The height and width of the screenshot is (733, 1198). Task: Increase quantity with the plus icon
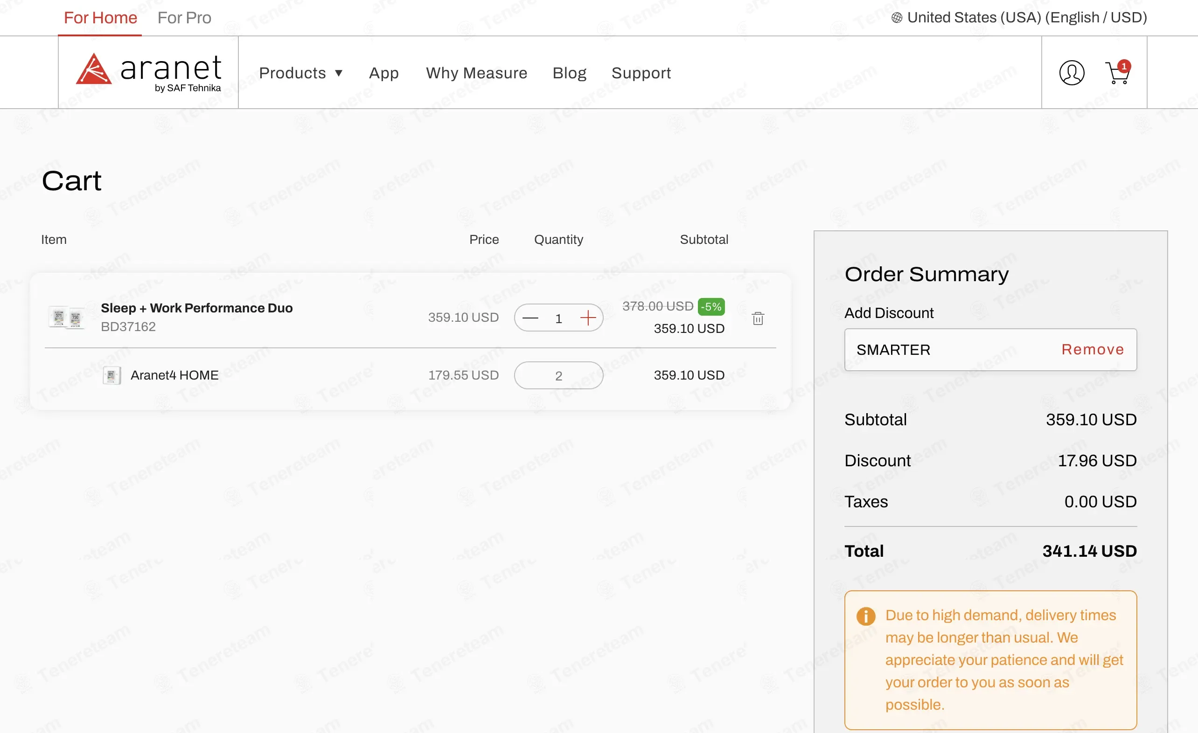coord(588,318)
